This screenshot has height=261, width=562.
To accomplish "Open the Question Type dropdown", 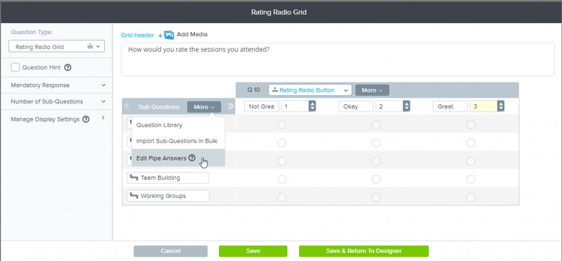I will (57, 47).
